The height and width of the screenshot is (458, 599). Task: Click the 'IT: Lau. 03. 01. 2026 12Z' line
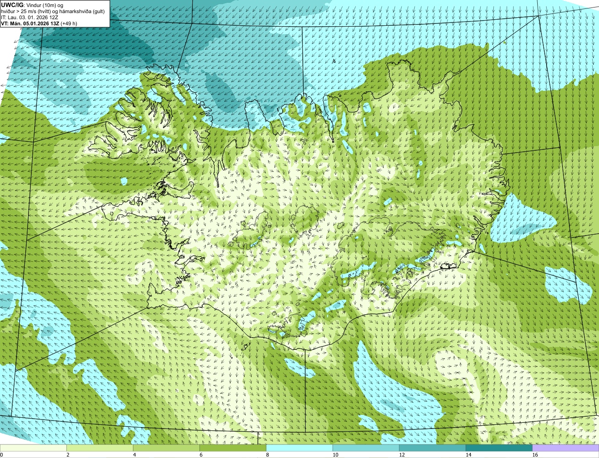click(x=30, y=17)
